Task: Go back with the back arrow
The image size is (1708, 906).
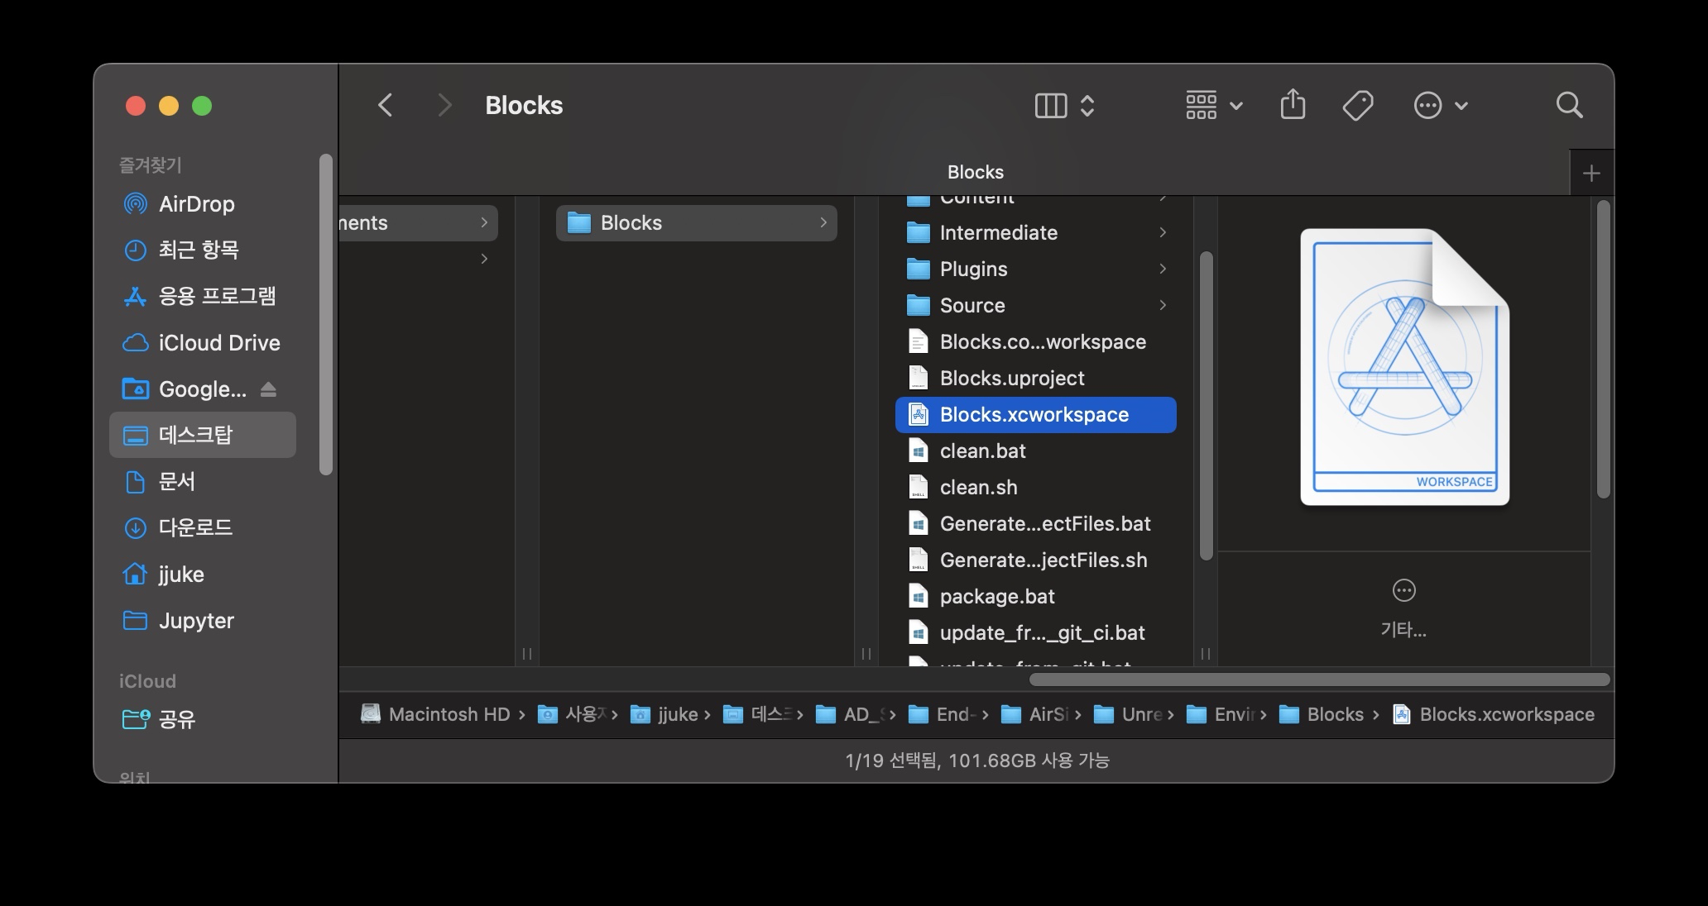Action: click(385, 105)
